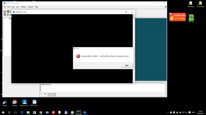This screenshot has height=115, width=206.
Task: Click the Clear button in message panel
Action: (54, 94)
